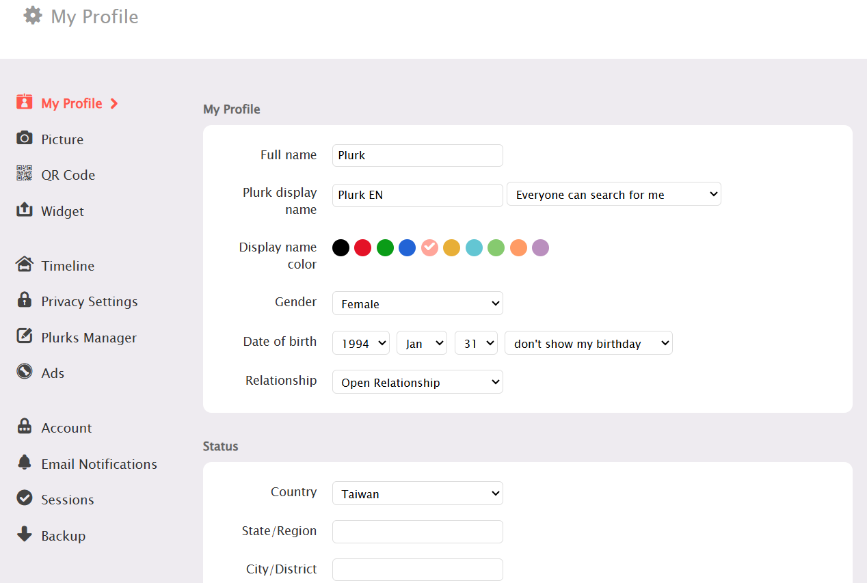
Task: Go to the Ads settings
Action: (x=53, y=373)
